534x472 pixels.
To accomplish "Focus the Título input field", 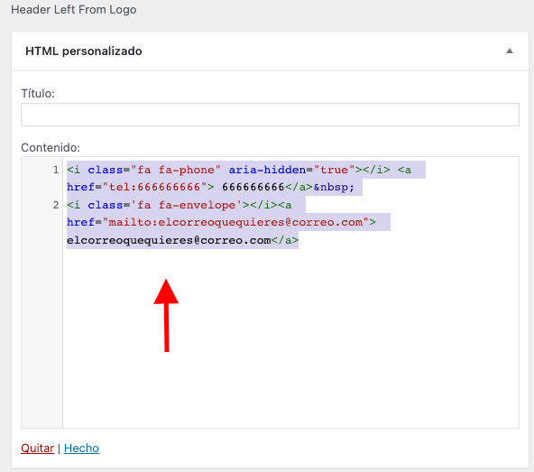I will (270, 115).
